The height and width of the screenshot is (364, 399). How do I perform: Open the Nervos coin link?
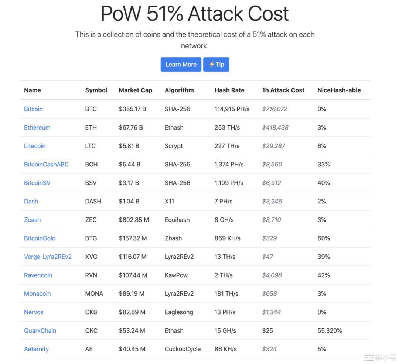[34, 312]
